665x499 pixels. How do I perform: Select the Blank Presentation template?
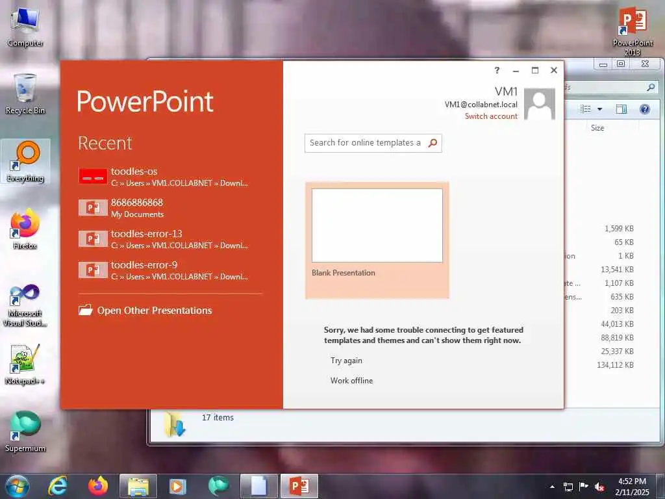(377, 240)
